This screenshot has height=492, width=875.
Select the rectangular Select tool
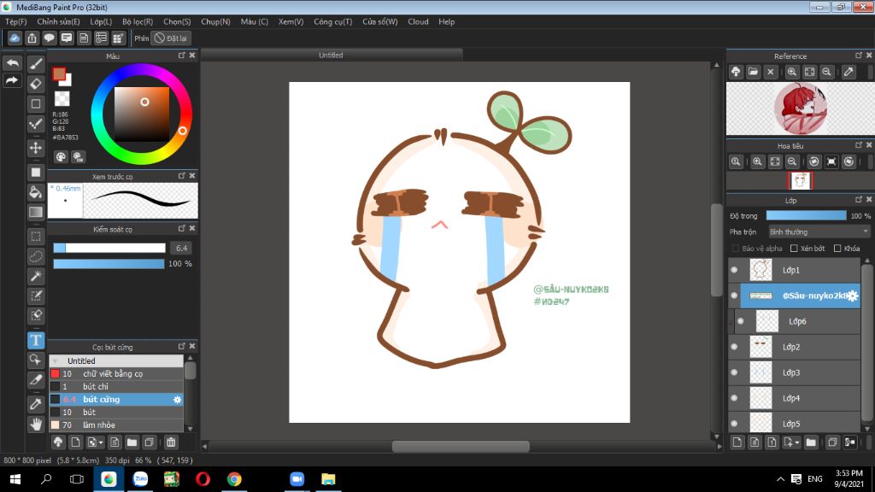(x=36, y=237)
